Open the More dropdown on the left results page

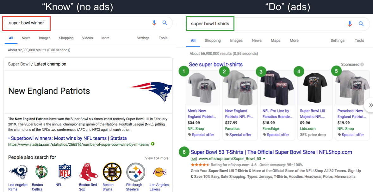pyautogui.click(x=105, y=38)
